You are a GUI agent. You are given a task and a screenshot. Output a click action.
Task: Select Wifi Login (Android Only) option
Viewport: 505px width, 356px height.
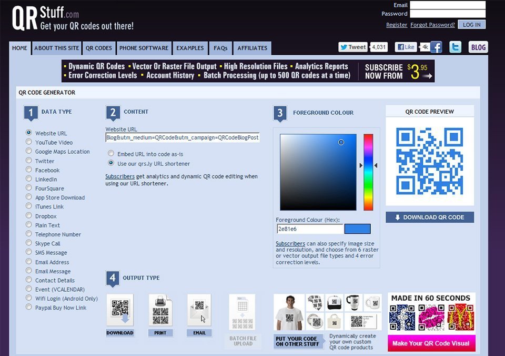[28, 298]
